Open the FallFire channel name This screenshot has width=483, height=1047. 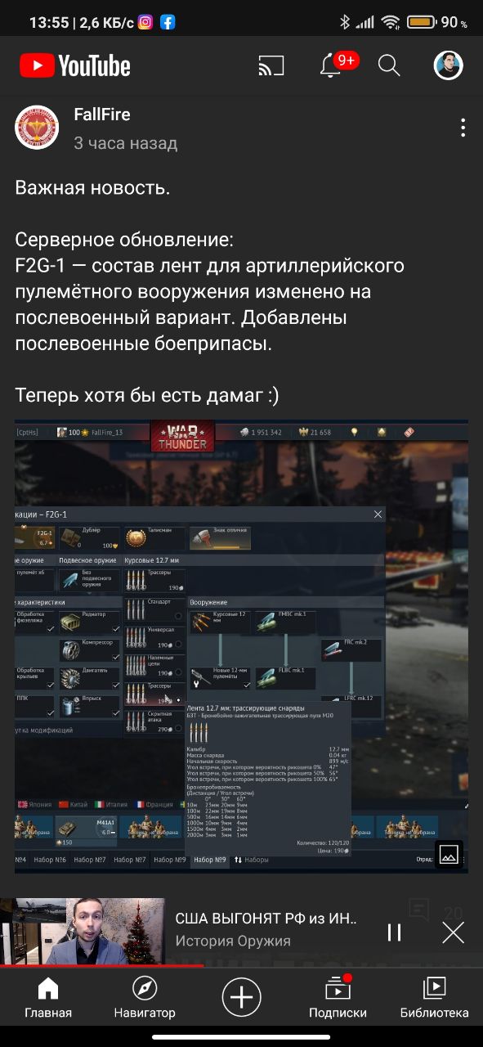coord(102,114)
